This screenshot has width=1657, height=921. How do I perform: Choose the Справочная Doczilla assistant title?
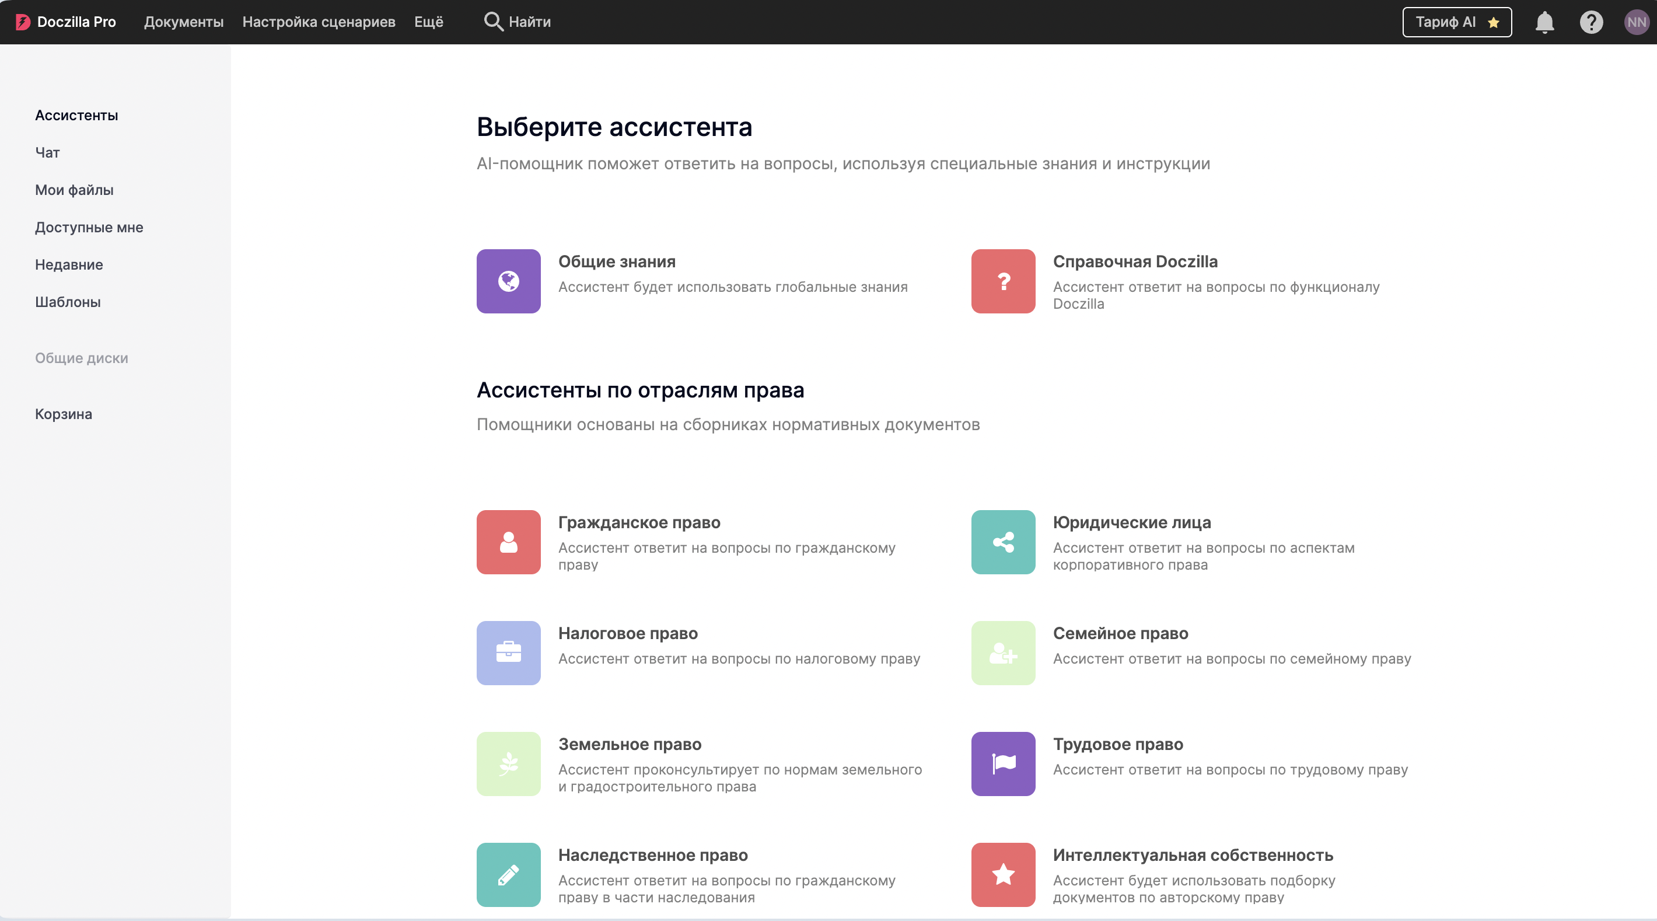1135,261
